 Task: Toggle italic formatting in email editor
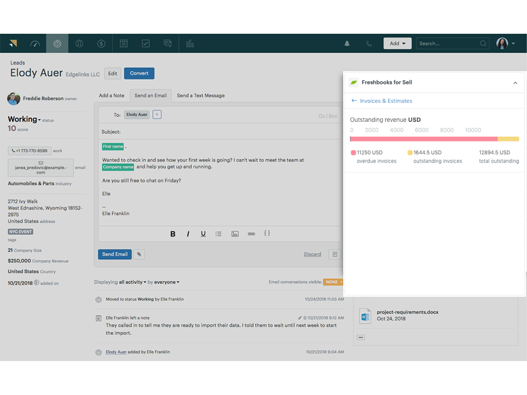[x=188, y=234]
